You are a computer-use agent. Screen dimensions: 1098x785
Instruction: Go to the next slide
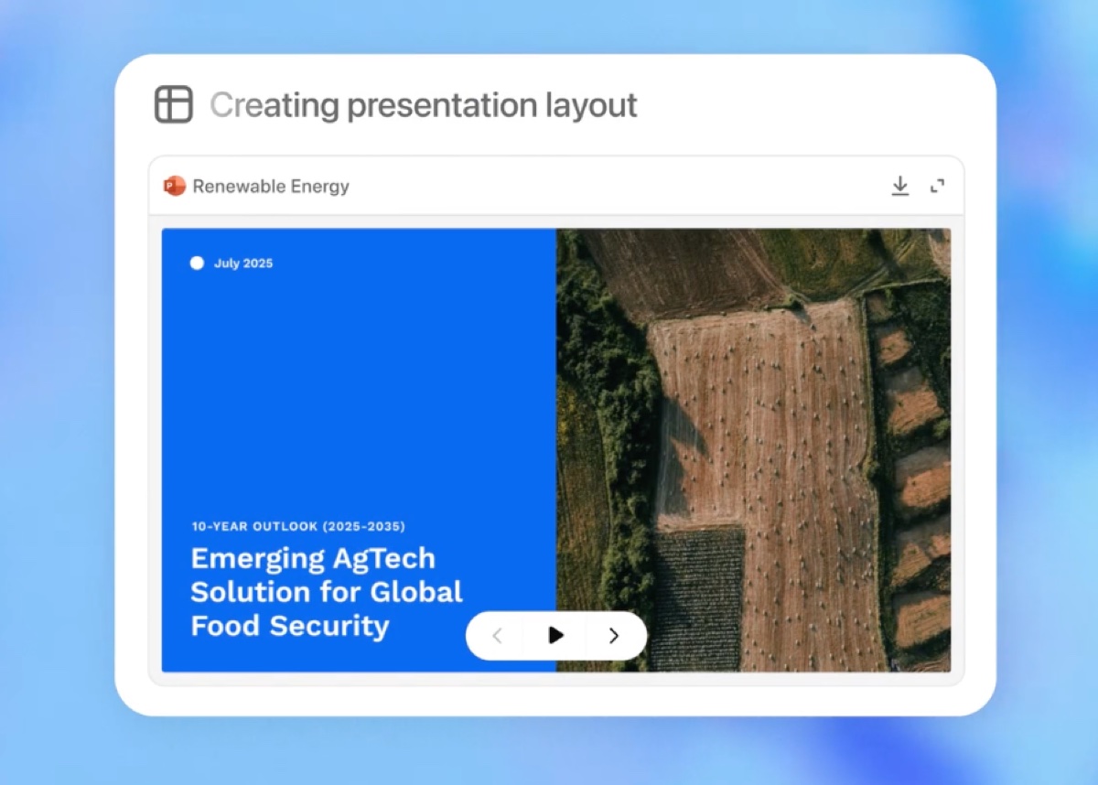(614, 636)
